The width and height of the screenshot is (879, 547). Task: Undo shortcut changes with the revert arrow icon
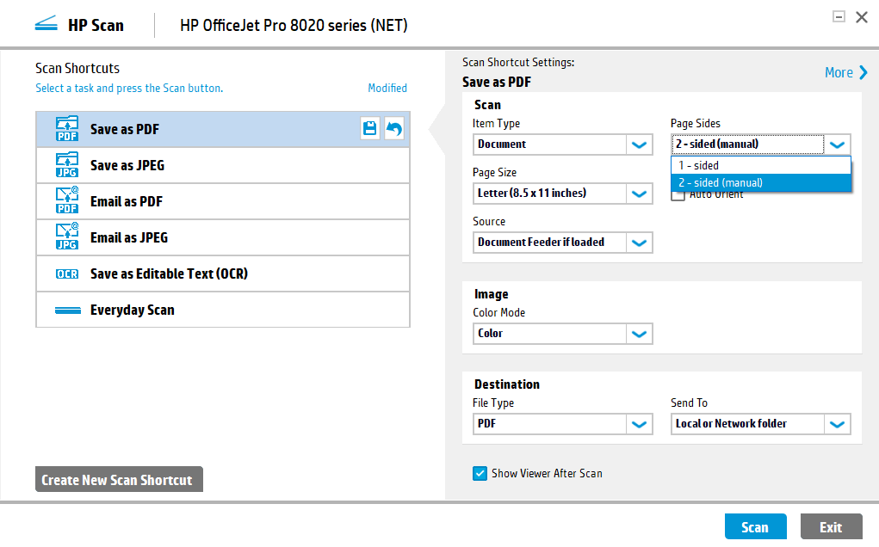pyautogui.click(x=394, y=129)
